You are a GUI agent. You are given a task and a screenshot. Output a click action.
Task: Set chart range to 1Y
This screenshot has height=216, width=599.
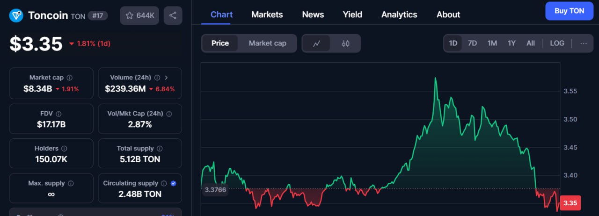click(x=511, y=43)
